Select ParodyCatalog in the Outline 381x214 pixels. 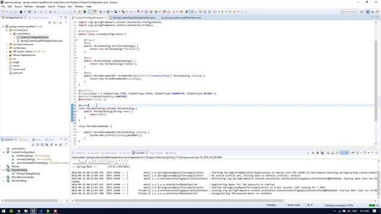(19, 170)
